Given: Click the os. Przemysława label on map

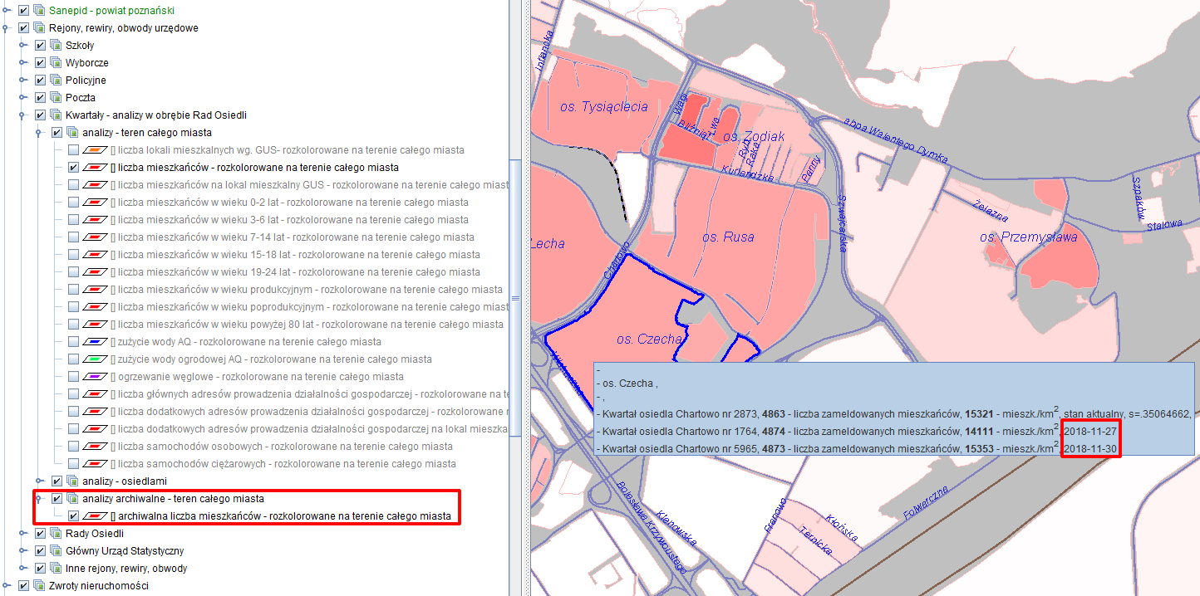Looking at the screenshot, I should pyautogui.click(x=1028, y=237).
